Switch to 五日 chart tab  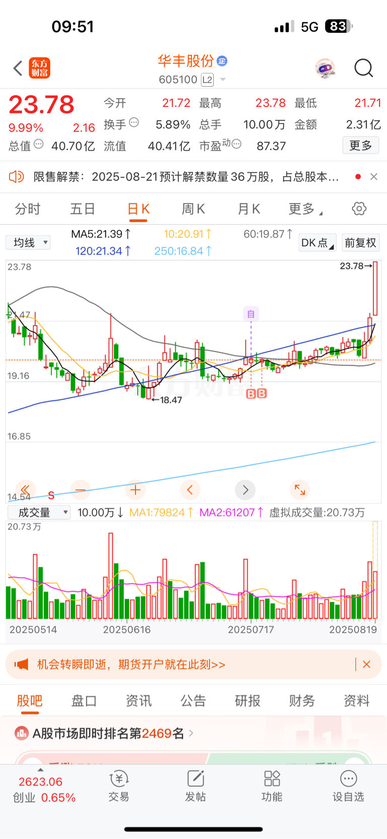[x=83, y=209]
